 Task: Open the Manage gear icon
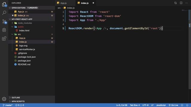coord(4,99)
